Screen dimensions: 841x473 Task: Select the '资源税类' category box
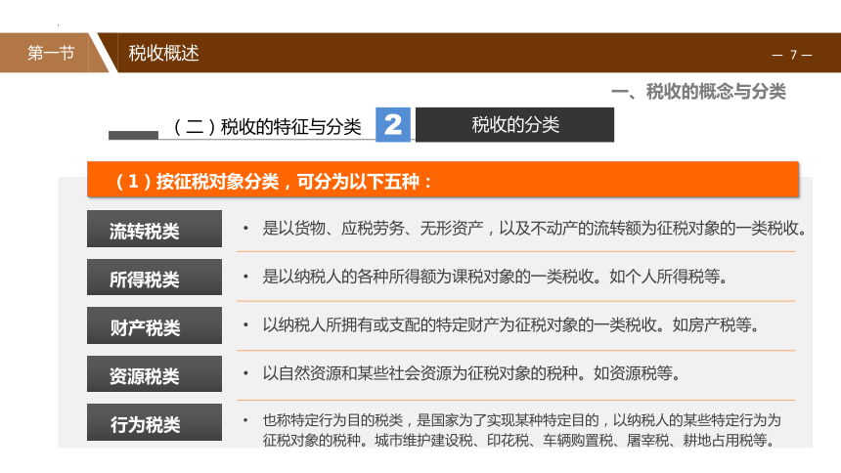(x=155, y=373)
